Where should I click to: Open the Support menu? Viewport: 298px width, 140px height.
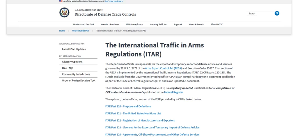[178, 24]
